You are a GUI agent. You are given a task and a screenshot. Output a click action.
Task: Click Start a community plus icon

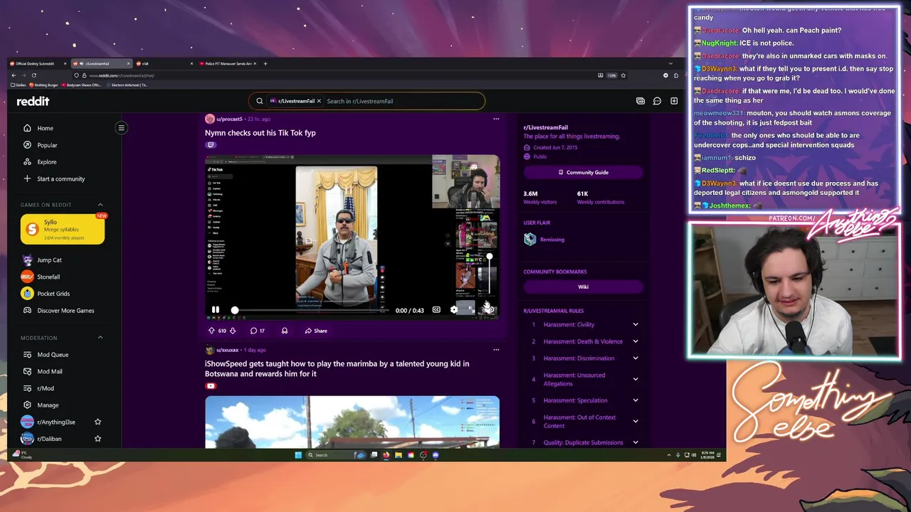coord(27,178)
